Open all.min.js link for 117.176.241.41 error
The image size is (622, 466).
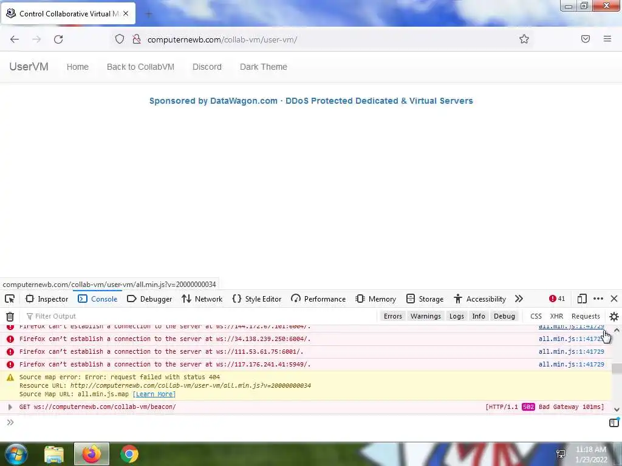[x=571, y=365]
